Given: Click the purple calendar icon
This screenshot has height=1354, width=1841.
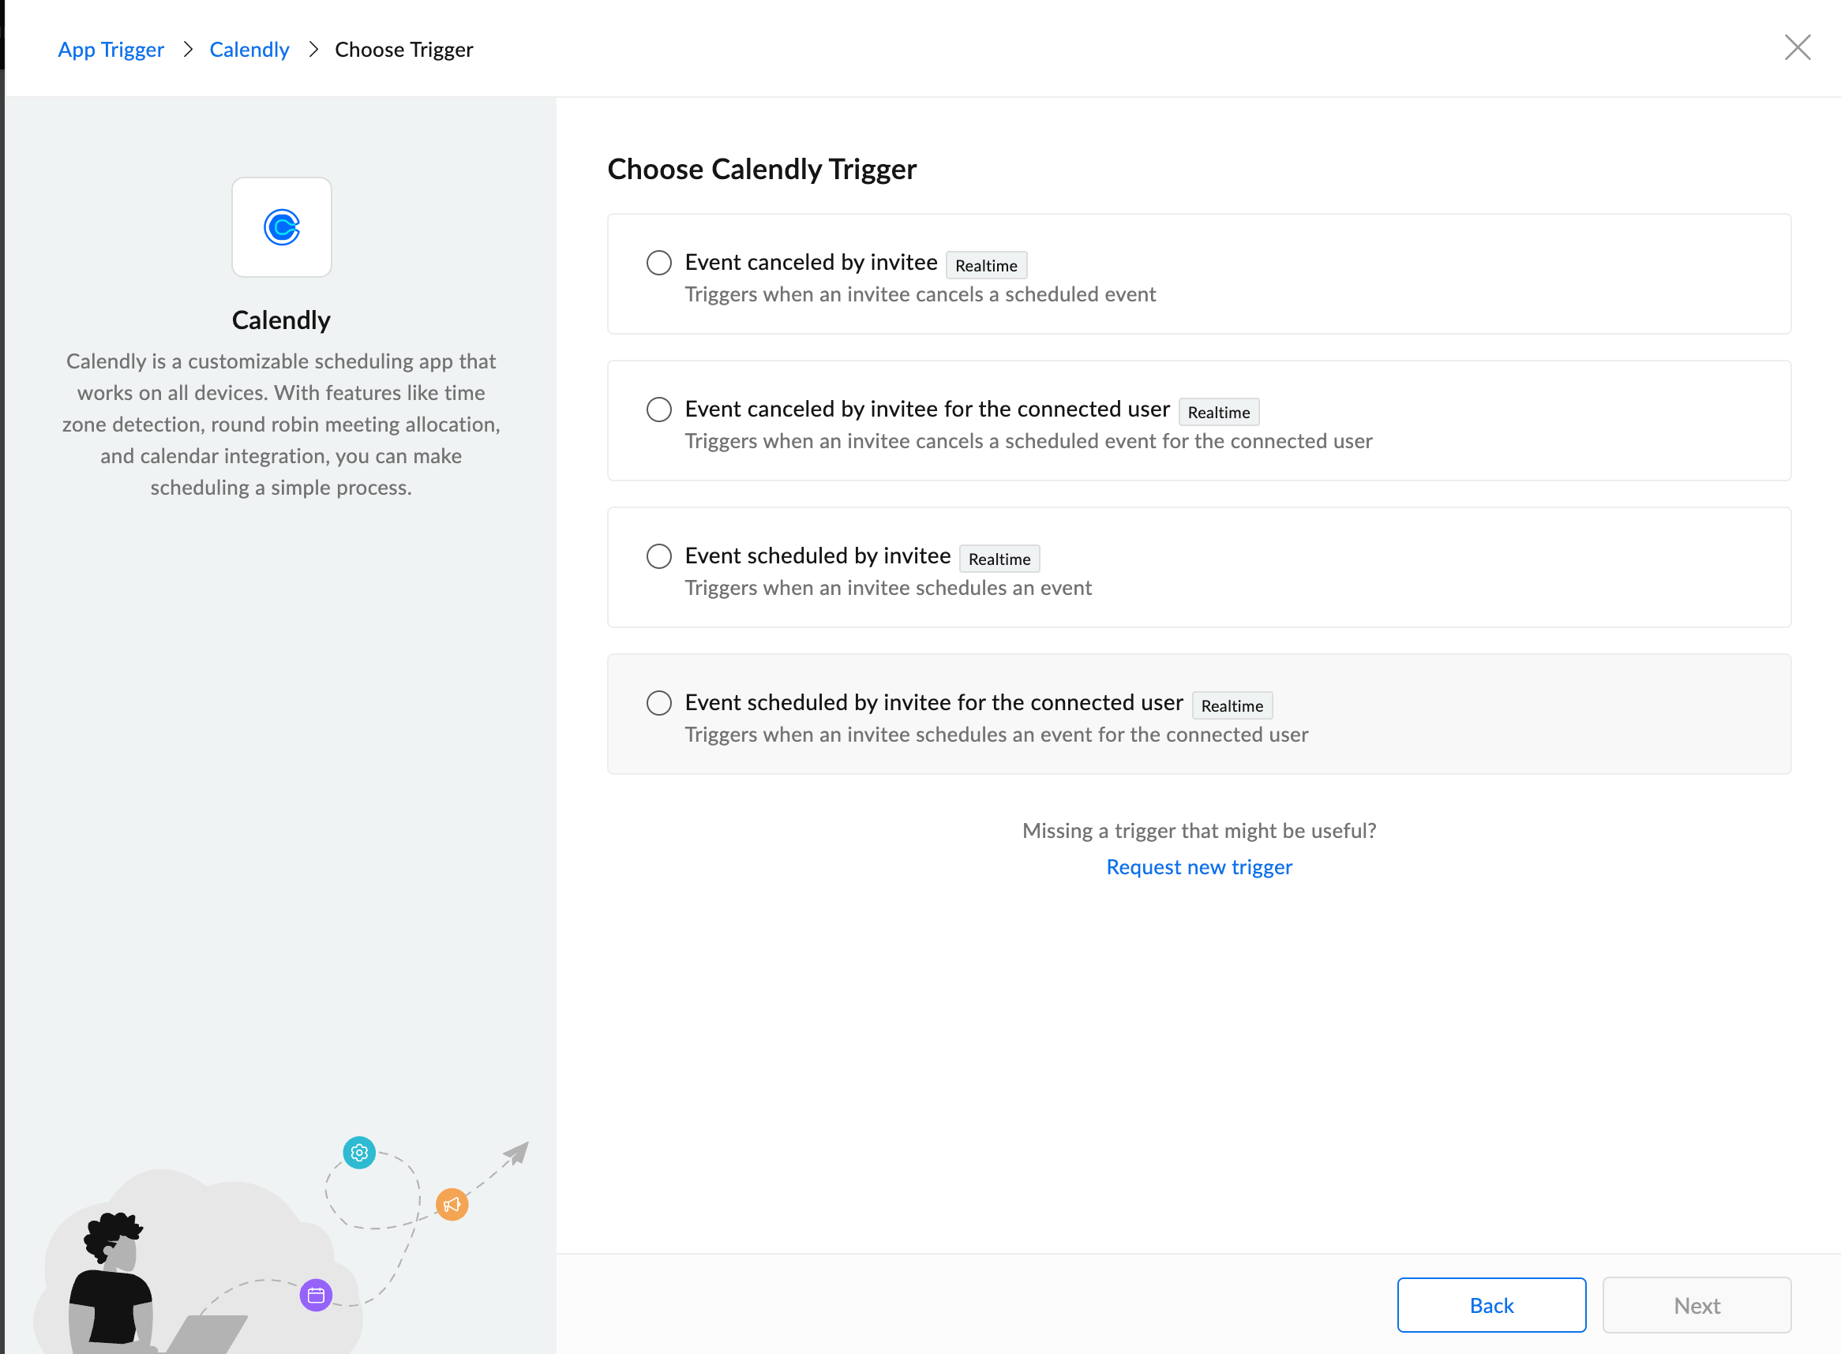Looking at the screenshot, I should 316,1295.
